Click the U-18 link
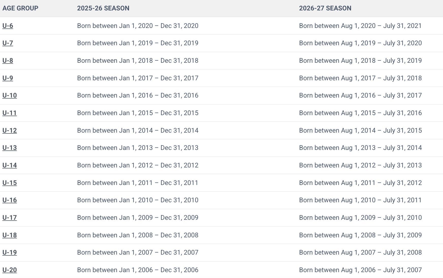The width and height of the screenshot is (443, 278). [x=10, y=235]
